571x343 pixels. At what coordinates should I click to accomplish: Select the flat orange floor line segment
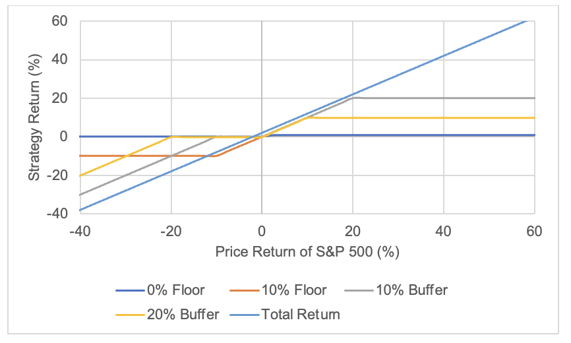click(145, 156)
